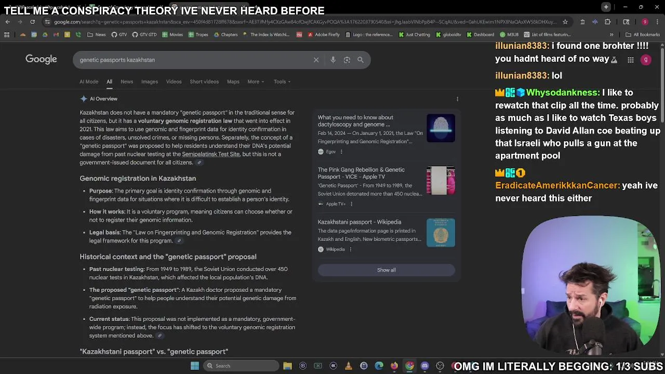Open Semipalatinsk Test Site link
This screenshot has height=374, width=665.
[x=210, y=154]
